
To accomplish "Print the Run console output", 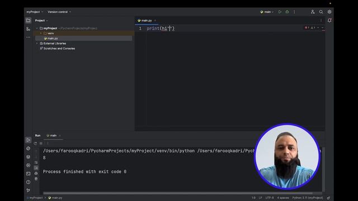I will click(36, 174).
